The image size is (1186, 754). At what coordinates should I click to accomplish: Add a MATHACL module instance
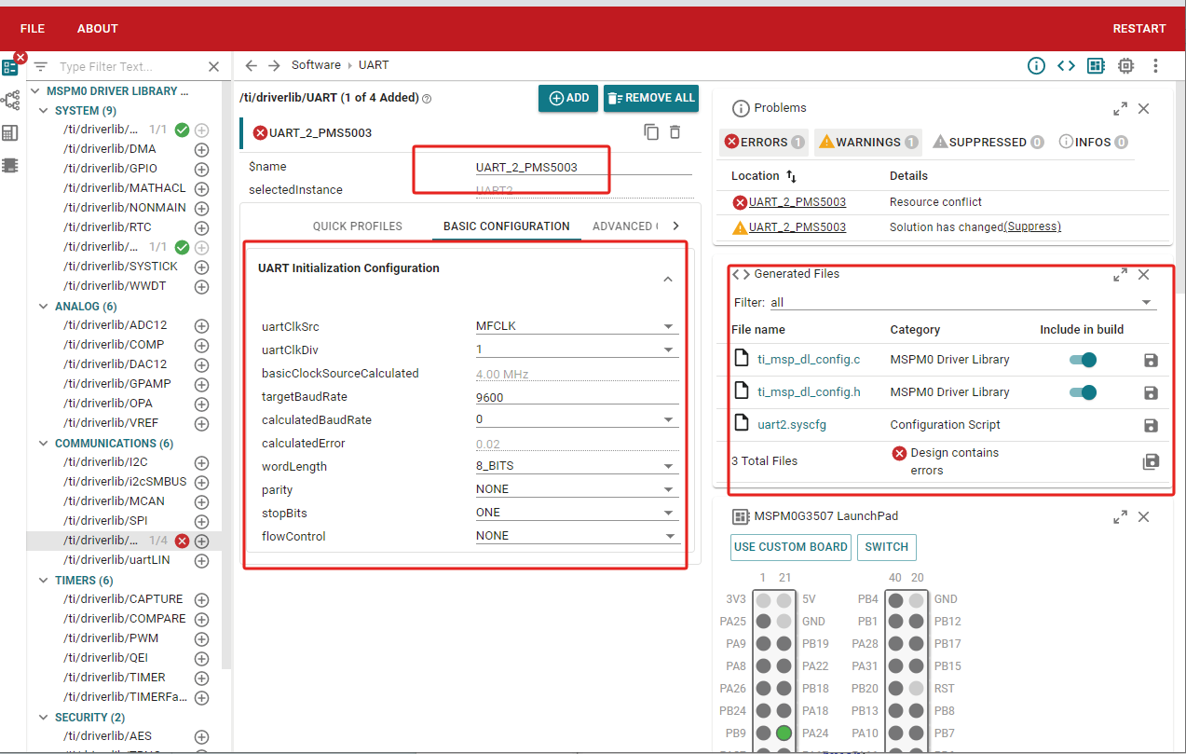(x=201, y=189)
